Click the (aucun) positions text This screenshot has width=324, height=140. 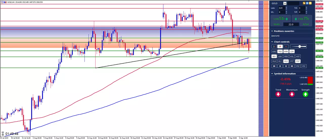pos(275,36)
